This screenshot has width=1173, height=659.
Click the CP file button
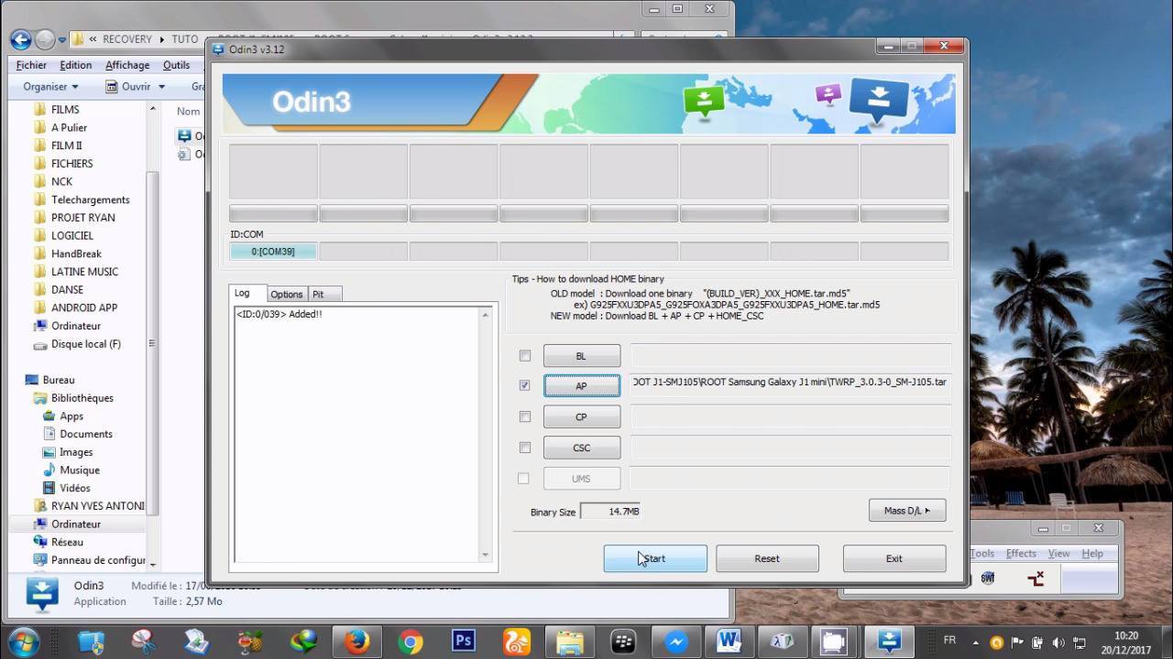582,417
